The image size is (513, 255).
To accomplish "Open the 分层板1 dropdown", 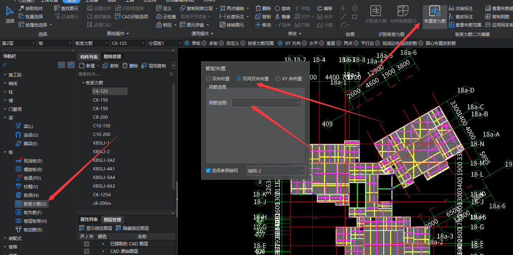I will pyautogui.click(x=165, y=43).
